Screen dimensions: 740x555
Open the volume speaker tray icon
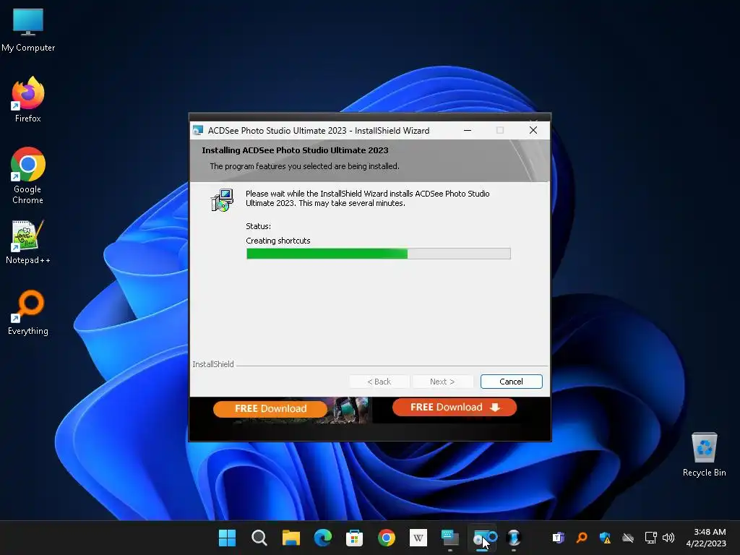[668, 538]
